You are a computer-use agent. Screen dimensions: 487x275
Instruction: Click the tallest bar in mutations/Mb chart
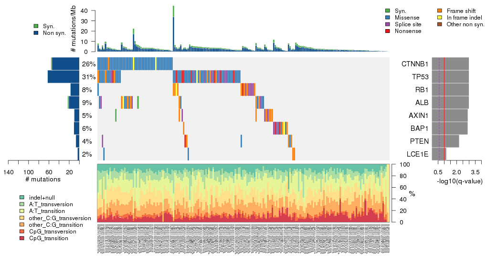(173, 29)
